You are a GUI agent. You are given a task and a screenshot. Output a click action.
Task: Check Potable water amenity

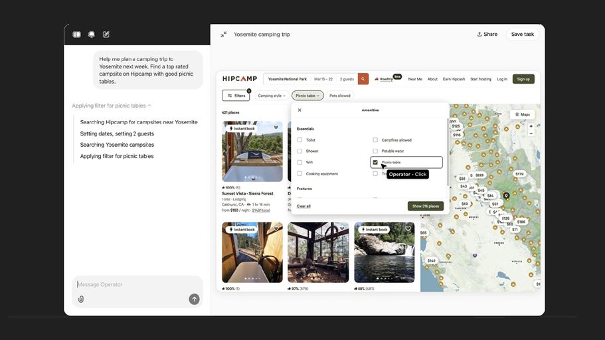[x=375, y=151]
